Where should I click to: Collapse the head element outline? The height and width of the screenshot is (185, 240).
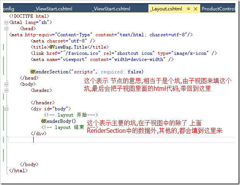(6, 29)
